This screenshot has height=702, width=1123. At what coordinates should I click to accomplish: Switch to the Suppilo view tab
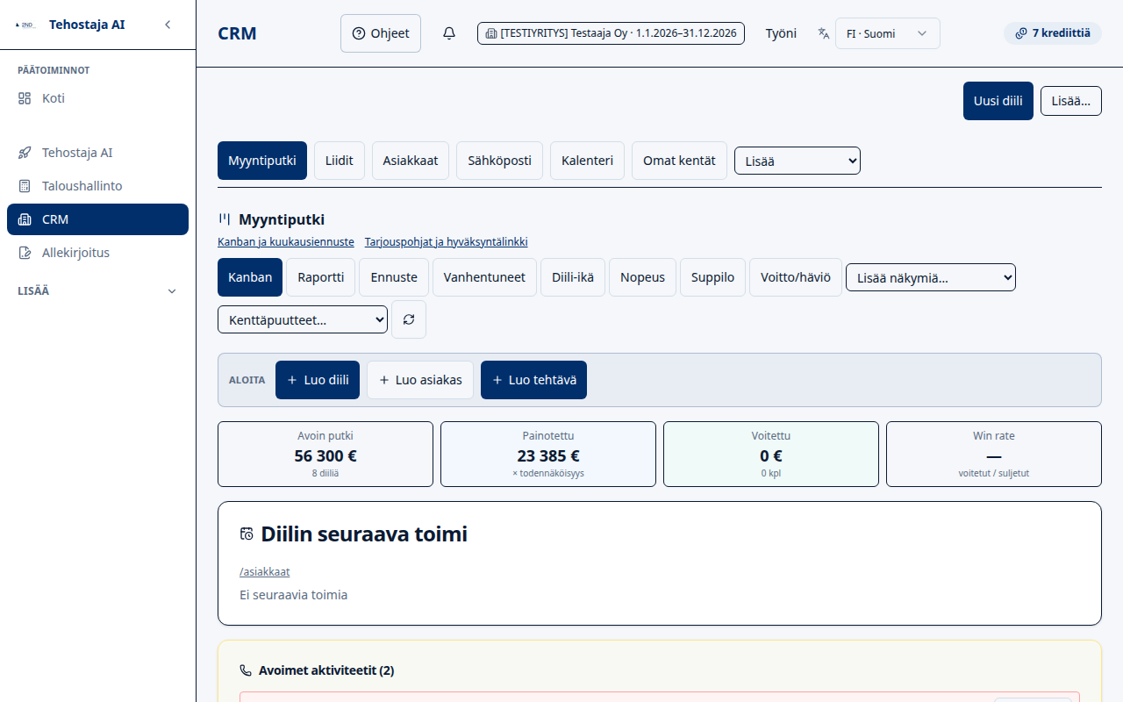pos(712,277)
